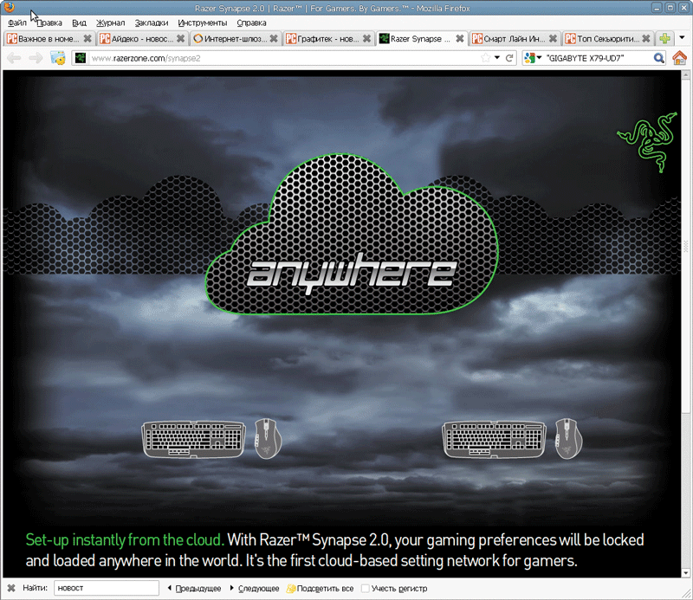Reload the page with the refresh icon

509,58
